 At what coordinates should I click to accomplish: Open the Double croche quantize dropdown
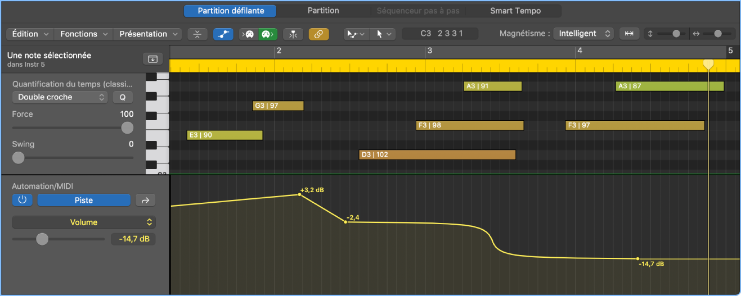click(60, 97)
